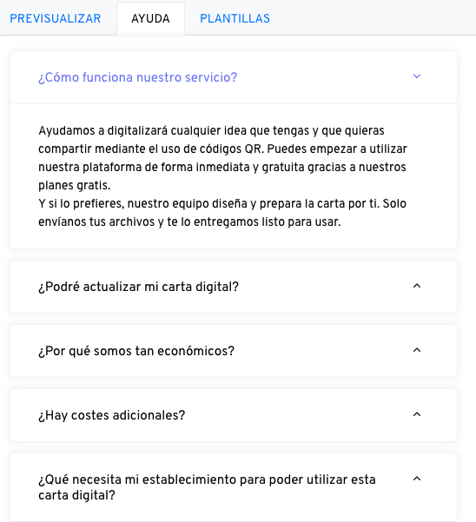The width and height of the screenshot is (476, 522).
Task: Click the 'envíanos tus archivos' answer line
Action: pyautogui.click(x=189, y=221)
